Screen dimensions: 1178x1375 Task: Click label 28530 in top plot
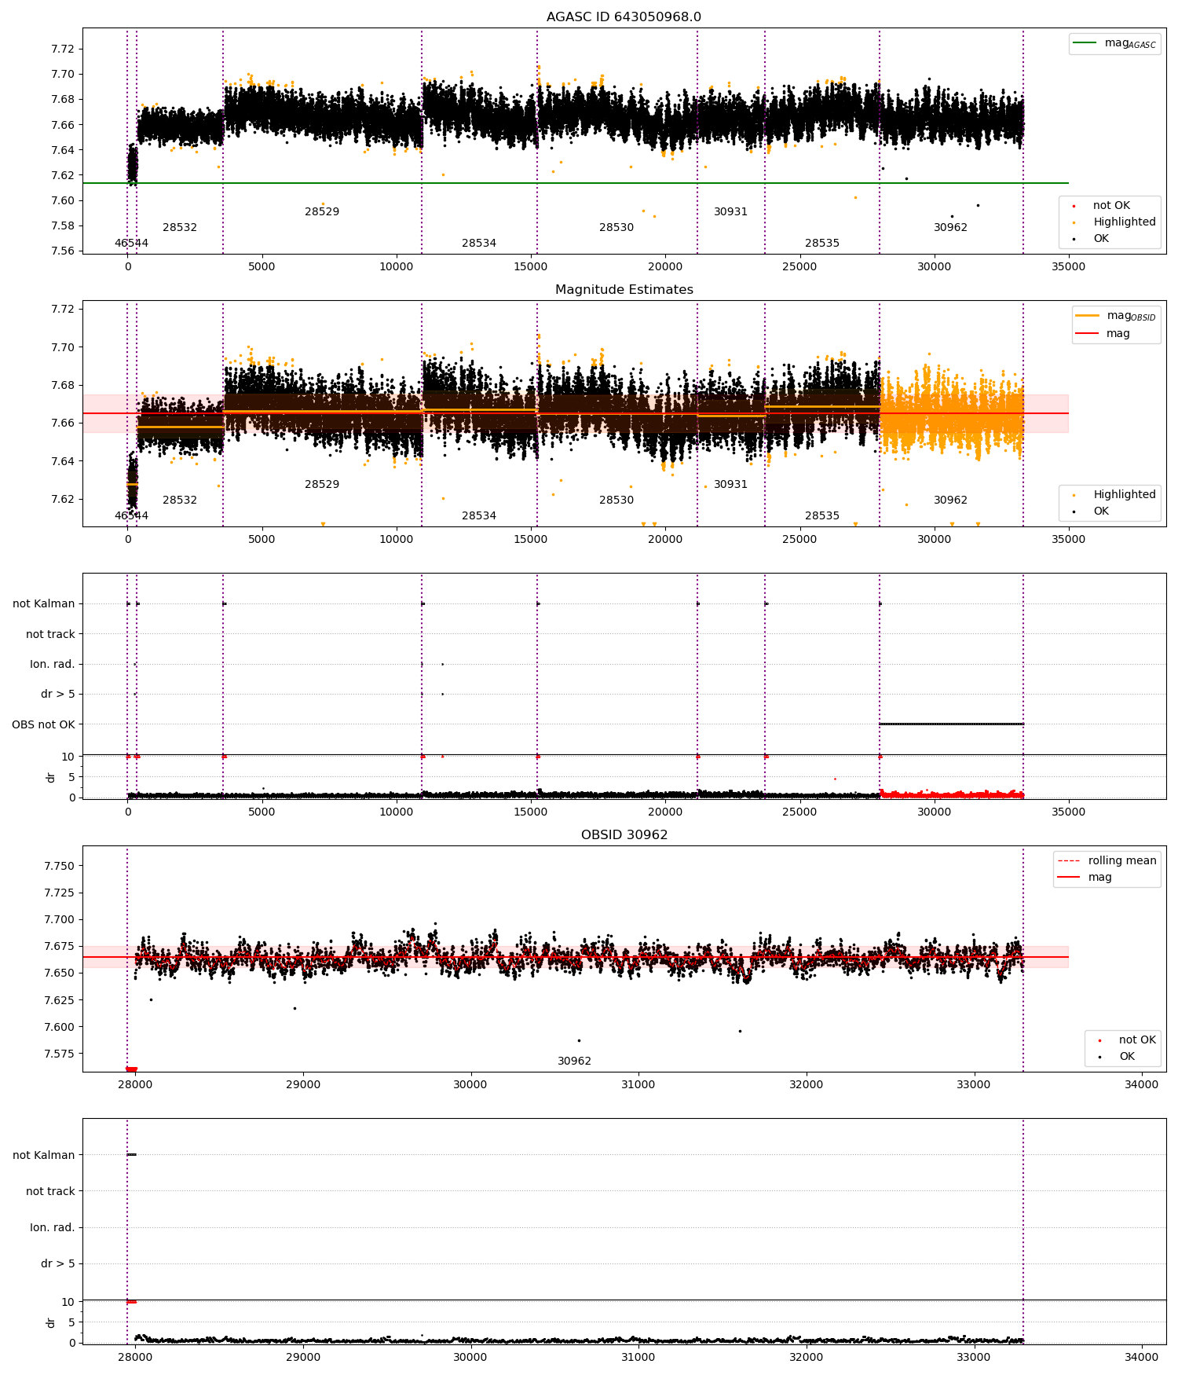(616, 227)
